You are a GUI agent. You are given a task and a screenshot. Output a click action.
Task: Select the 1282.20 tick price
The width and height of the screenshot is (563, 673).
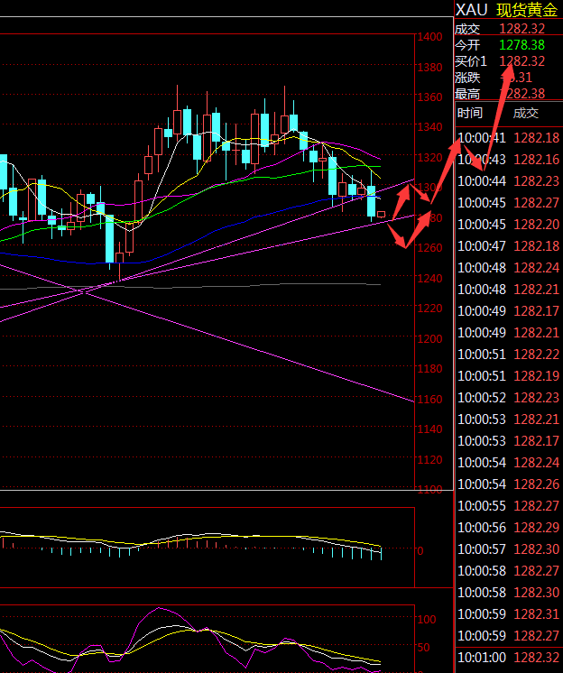click(x=537, y=225)
